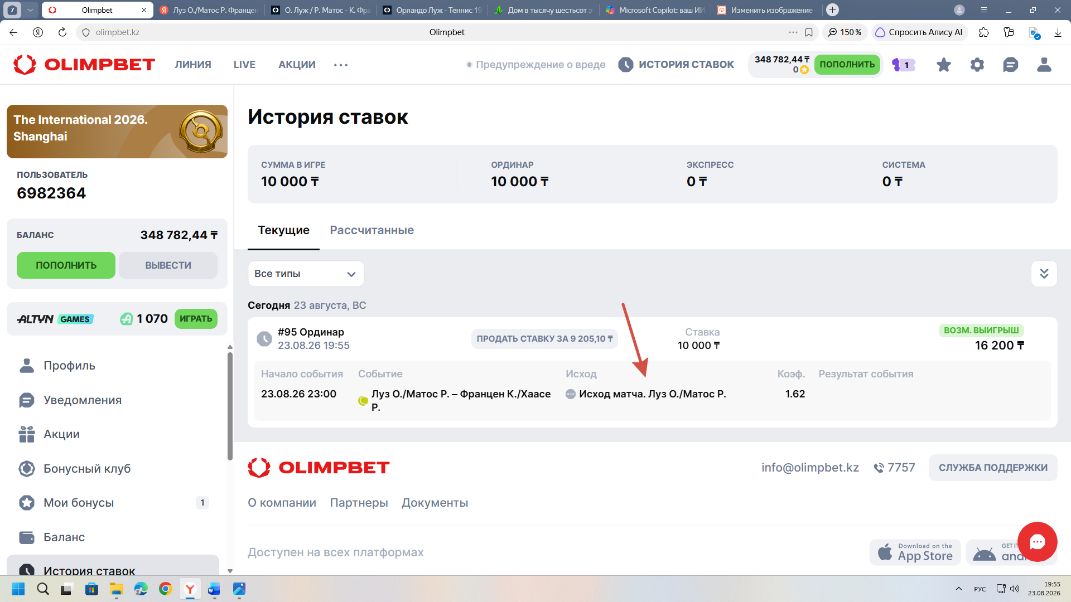Open user account icon in header
The image size is (1071, 602).
[x=1044, y=65]
